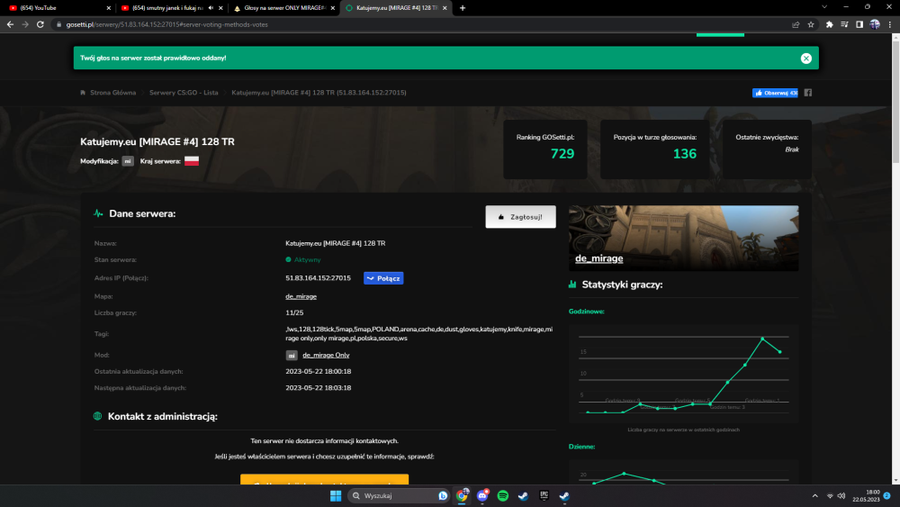900x507 pixels.
Task: Click the site lock icon in address bar
Action: (58, 24)
